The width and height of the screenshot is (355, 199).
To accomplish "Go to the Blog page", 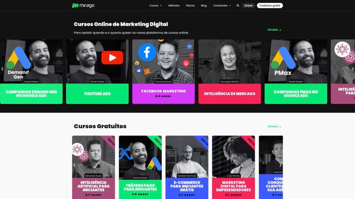I will pyautogui.click(x=204, y=6).
